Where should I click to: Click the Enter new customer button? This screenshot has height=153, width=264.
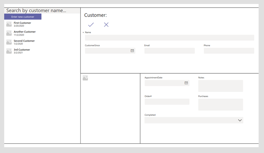(23, 17)
